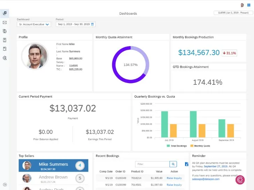254x190 pixels.
Task: Click Raise Inquiry for order O100049
Action: (x=174, y=178)
